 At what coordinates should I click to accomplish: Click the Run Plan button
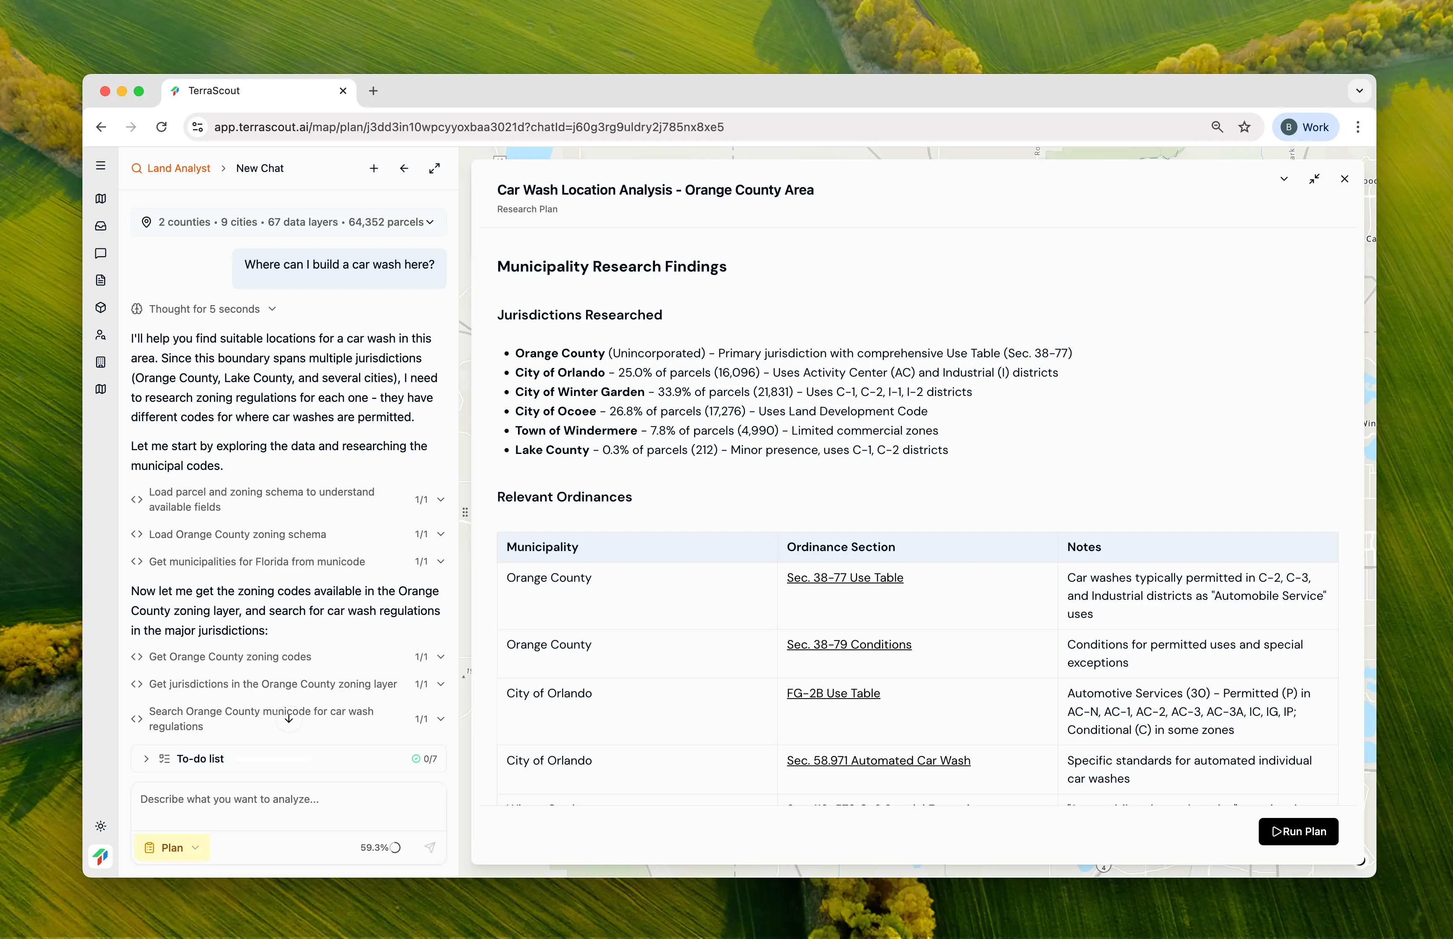1298,831
